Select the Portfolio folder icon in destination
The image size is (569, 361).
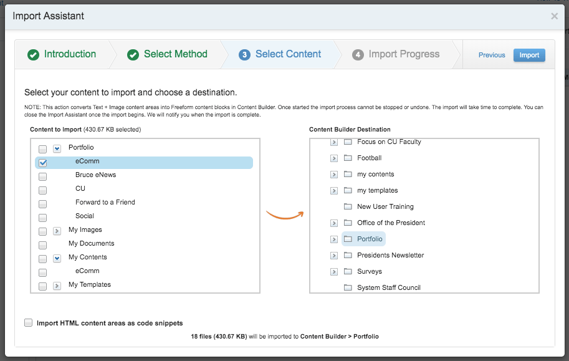[x=348, y=239]
